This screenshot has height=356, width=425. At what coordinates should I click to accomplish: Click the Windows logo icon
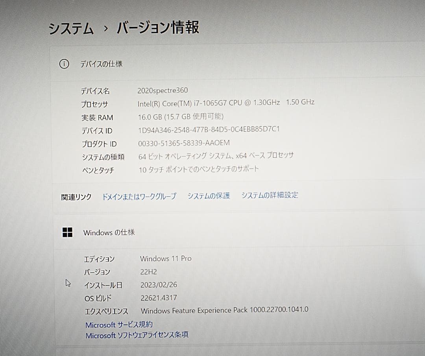click(68, 232)
